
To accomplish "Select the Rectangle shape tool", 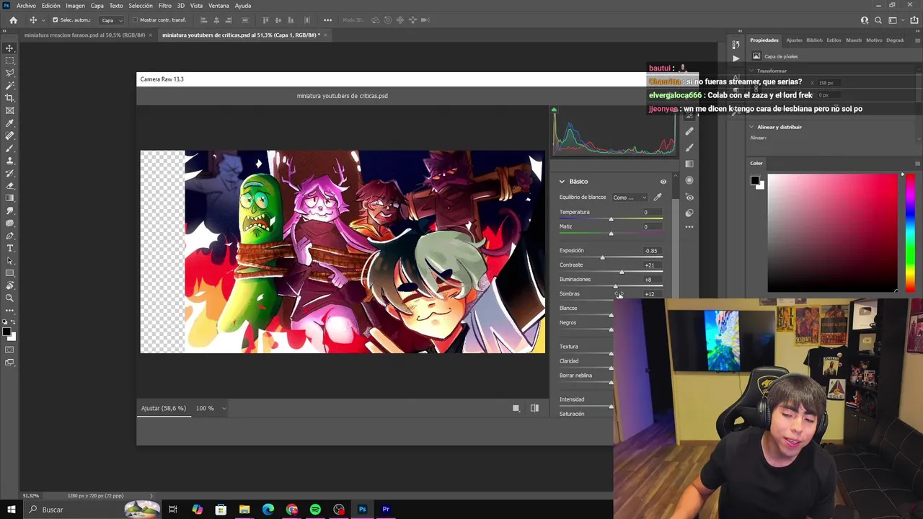I will pos(10,273).
